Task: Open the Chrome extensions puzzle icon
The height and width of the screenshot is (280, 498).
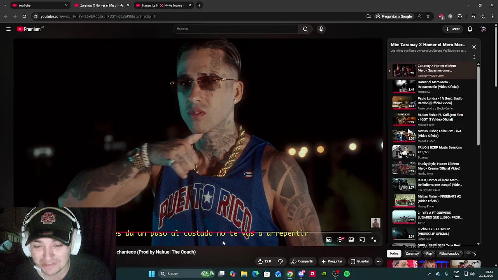Action: coord(459,16)
